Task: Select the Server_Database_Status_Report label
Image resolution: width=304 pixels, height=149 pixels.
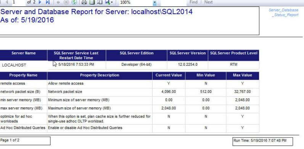Action: click(x=284, y=13)
